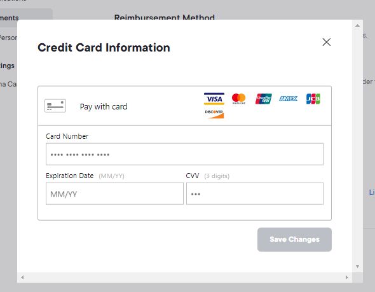The height and width of the screenshot is (292, 375).
Task: Click the dialog scrollbar up arrow
Action: pos(357,25)
